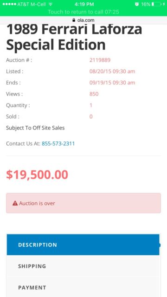Tap the auction number 2119889
This screenshot has width=167, height=297.
pos(100,60)
